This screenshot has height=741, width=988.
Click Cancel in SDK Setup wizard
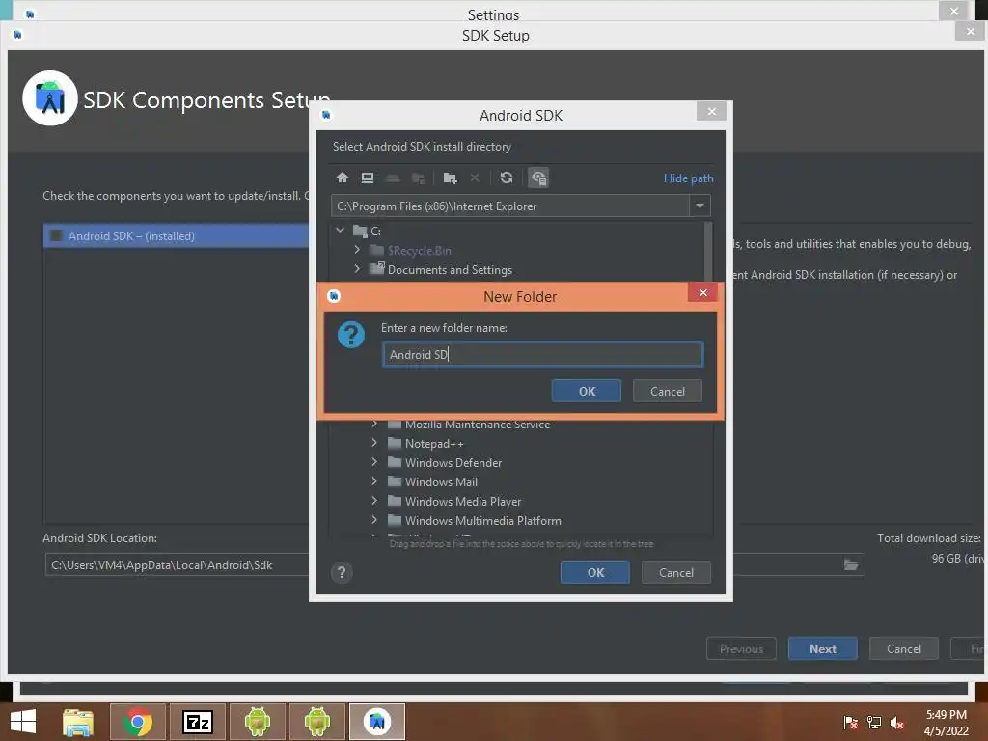[x=903, y=648]
